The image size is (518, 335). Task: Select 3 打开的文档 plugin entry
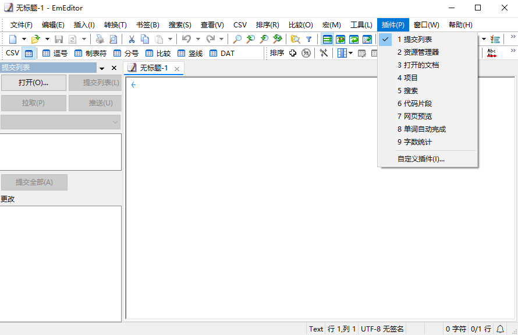427,65
